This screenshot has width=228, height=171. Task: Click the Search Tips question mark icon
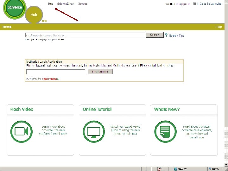(x=166, y=35)
